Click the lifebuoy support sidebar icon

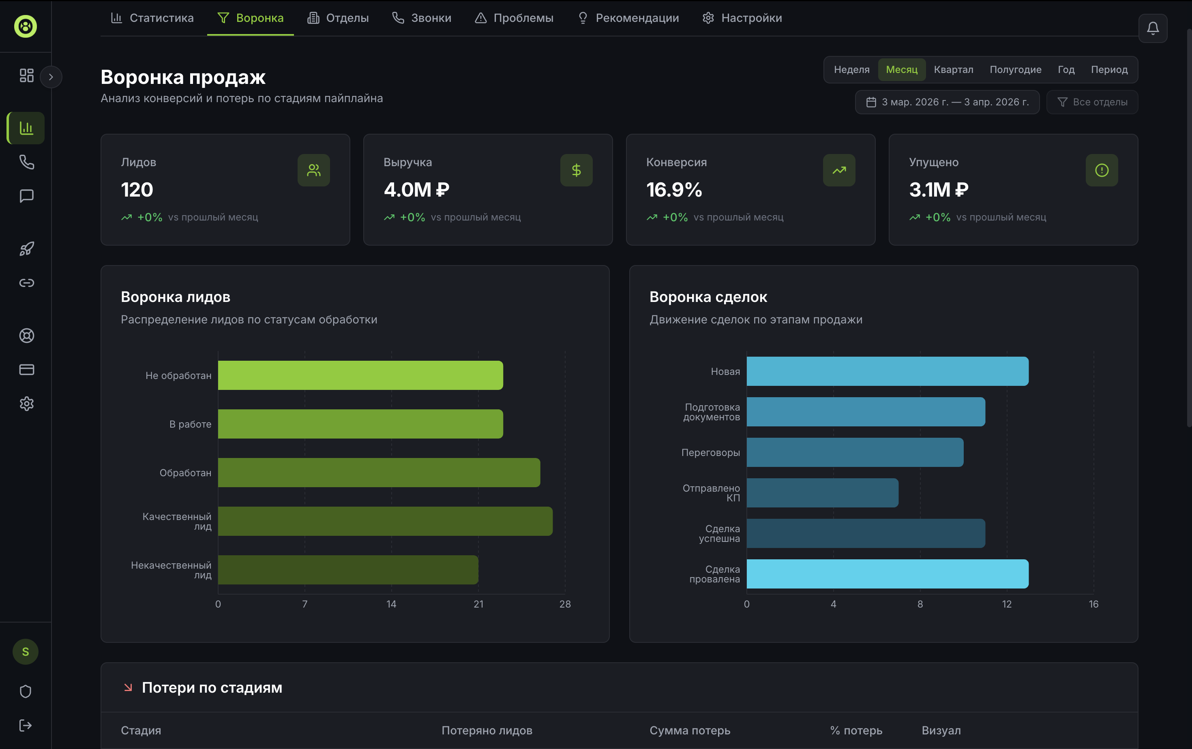tap(26, 336)
